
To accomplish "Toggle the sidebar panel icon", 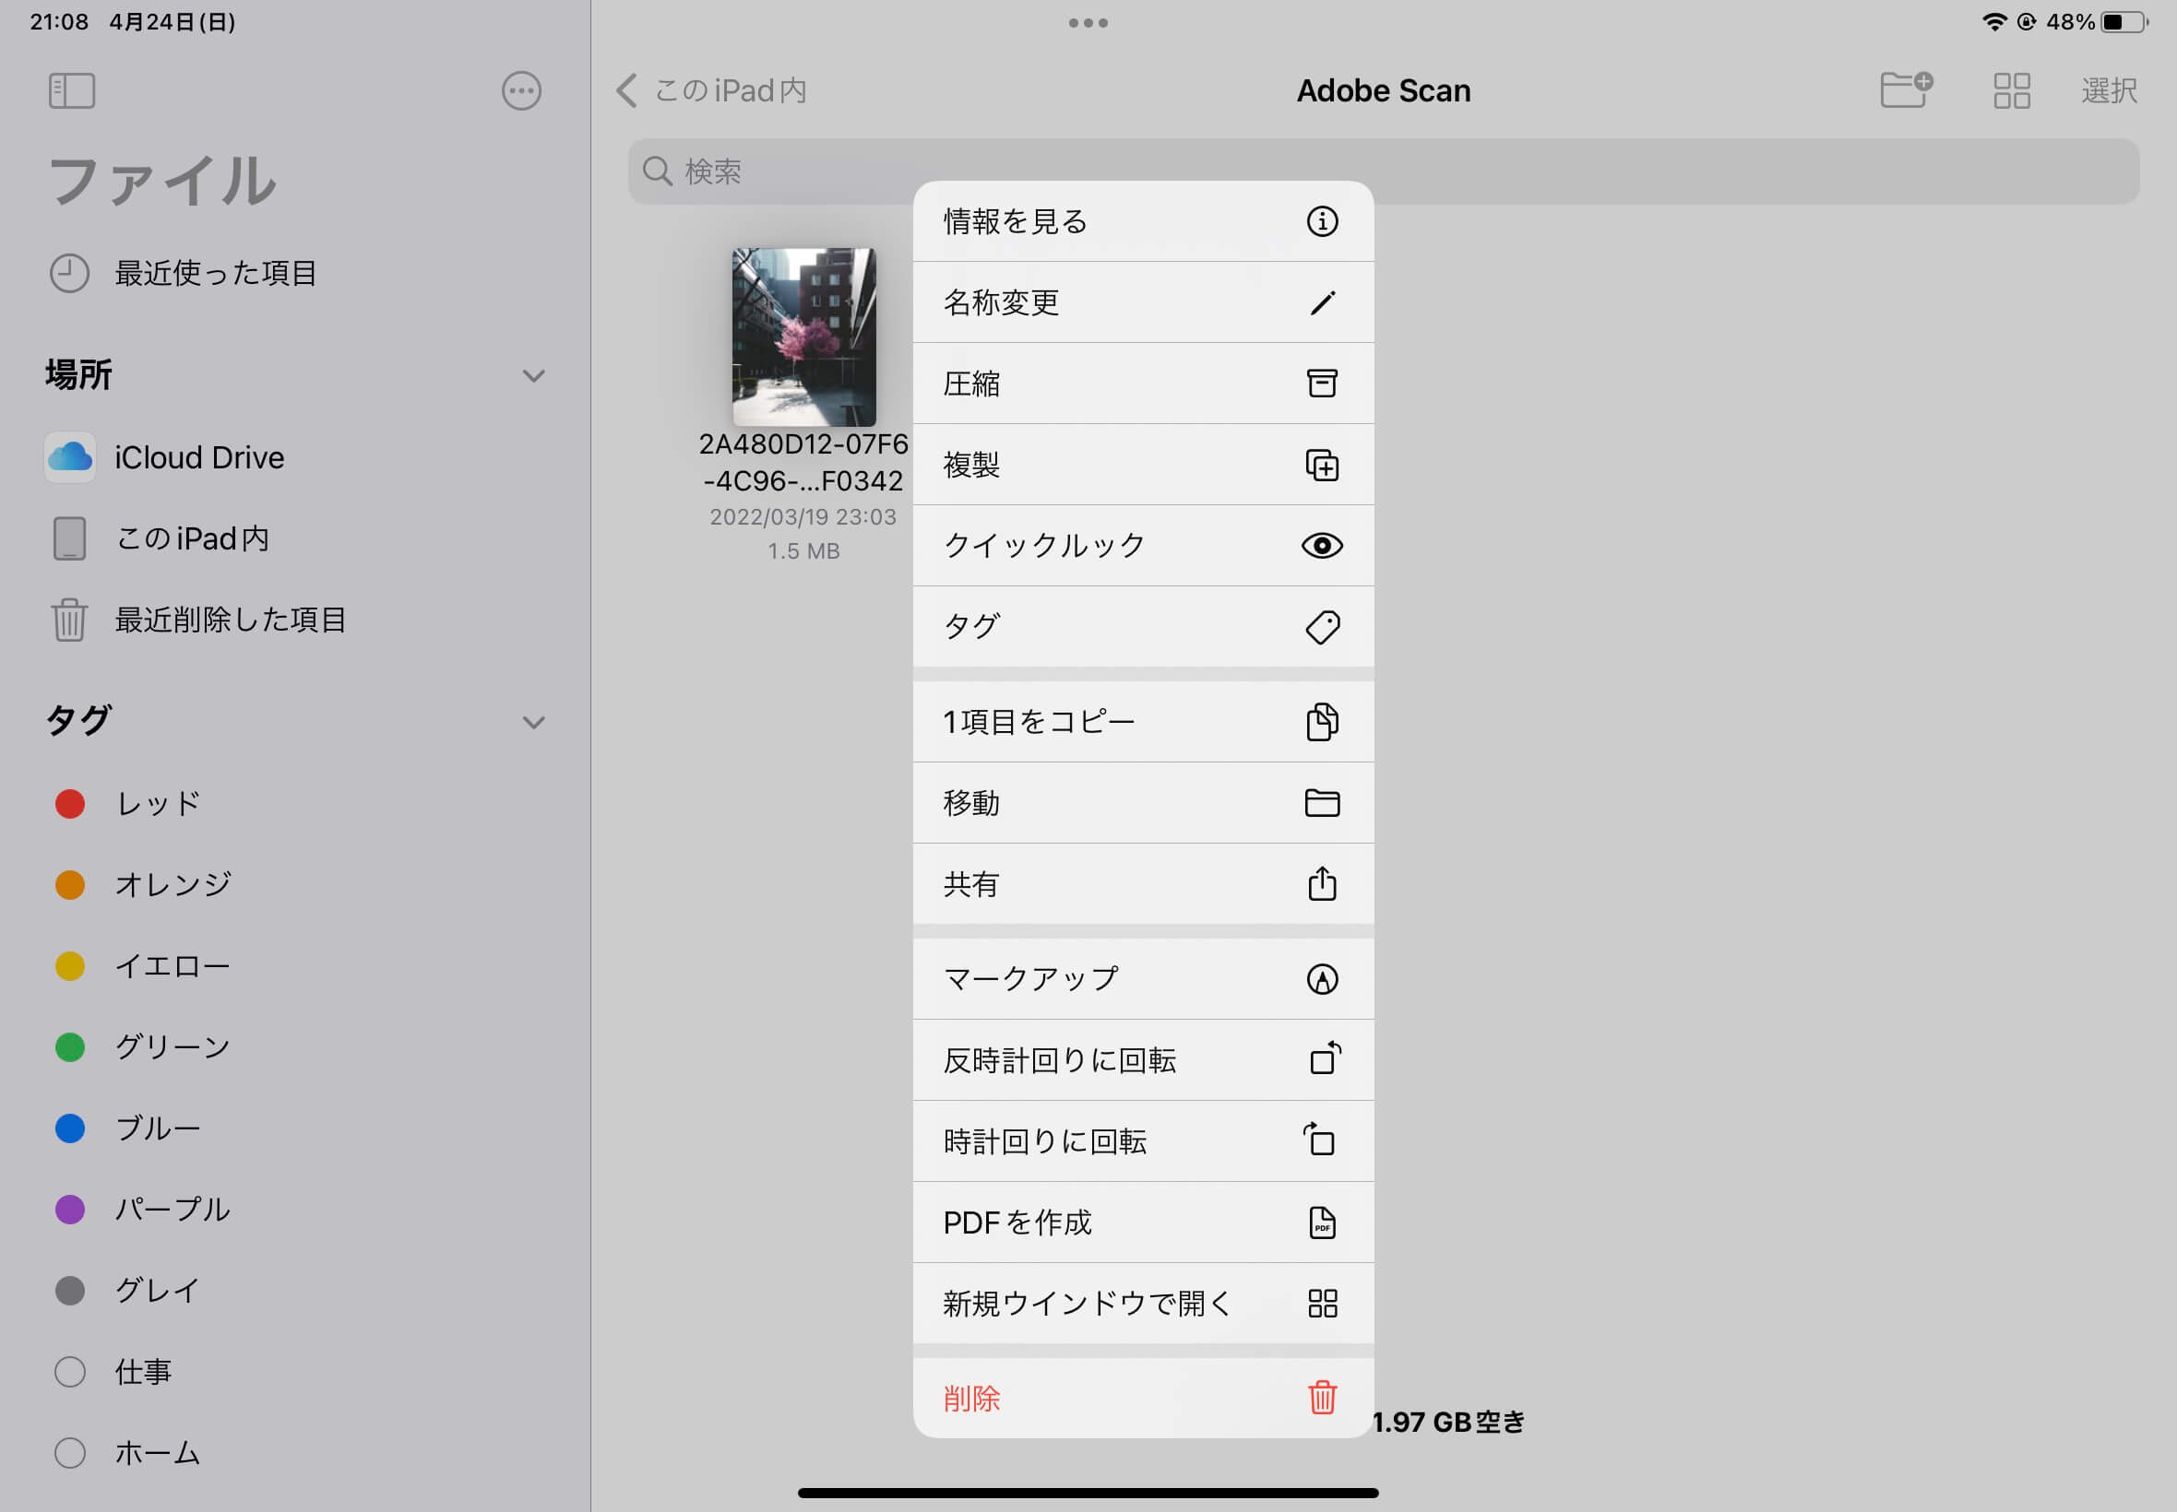I will click(72, 91).
